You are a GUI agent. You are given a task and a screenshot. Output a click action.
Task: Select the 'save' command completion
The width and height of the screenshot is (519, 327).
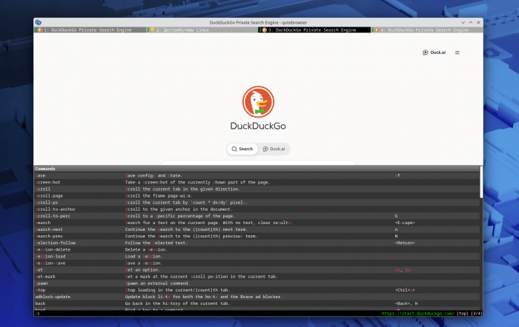pyautogui.click(x=257, y=176)
